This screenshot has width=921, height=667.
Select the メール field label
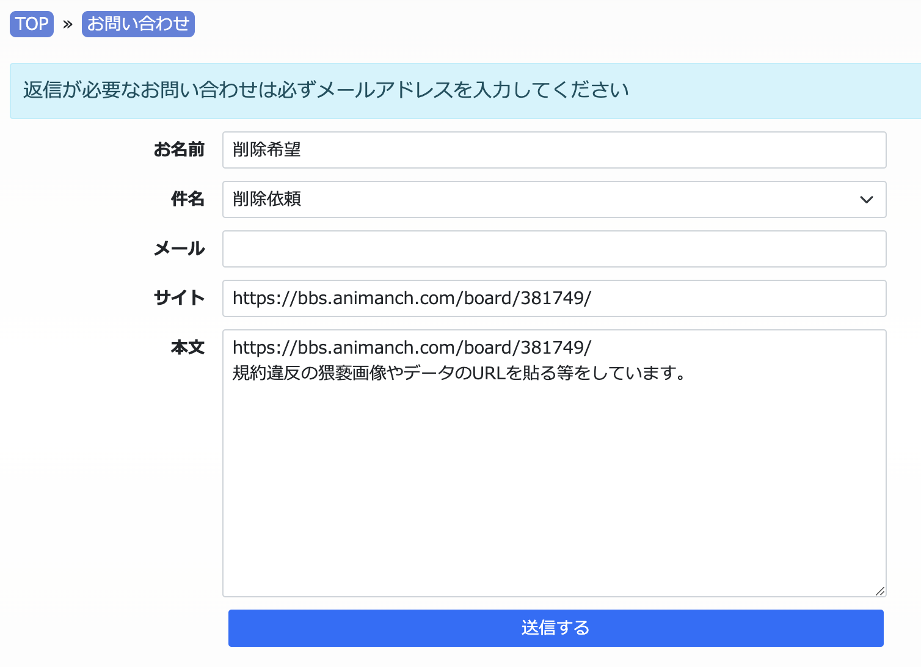(x=179, y=249)
